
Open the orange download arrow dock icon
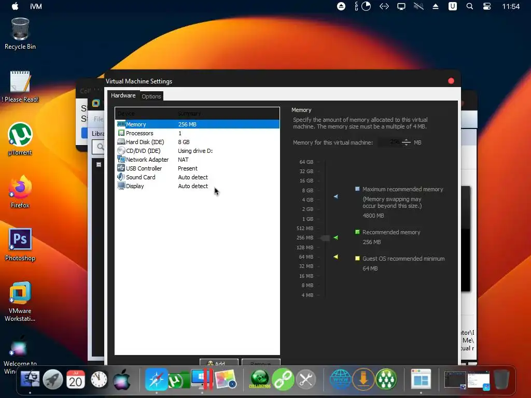[x=364, y=379]
